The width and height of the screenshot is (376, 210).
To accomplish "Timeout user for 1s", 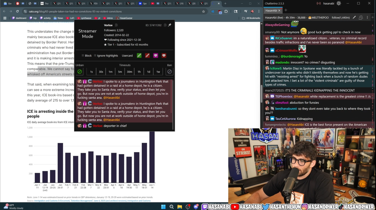I will click(x=91, y=72).
